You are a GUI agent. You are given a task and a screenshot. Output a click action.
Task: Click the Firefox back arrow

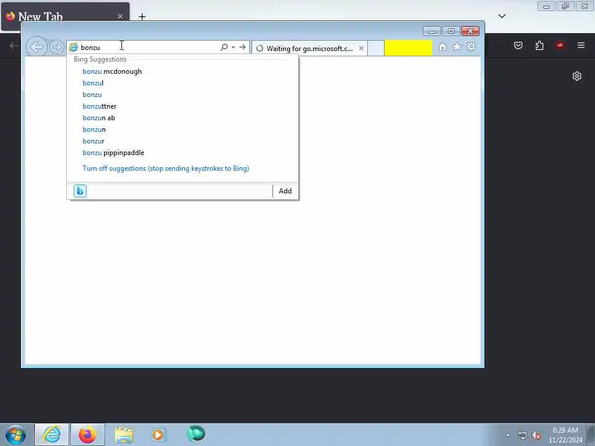[14, 46]
